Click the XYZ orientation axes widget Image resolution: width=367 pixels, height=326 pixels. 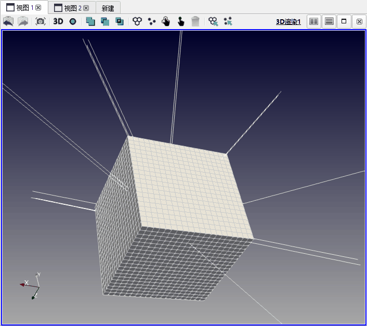click(x=31, y=286)
